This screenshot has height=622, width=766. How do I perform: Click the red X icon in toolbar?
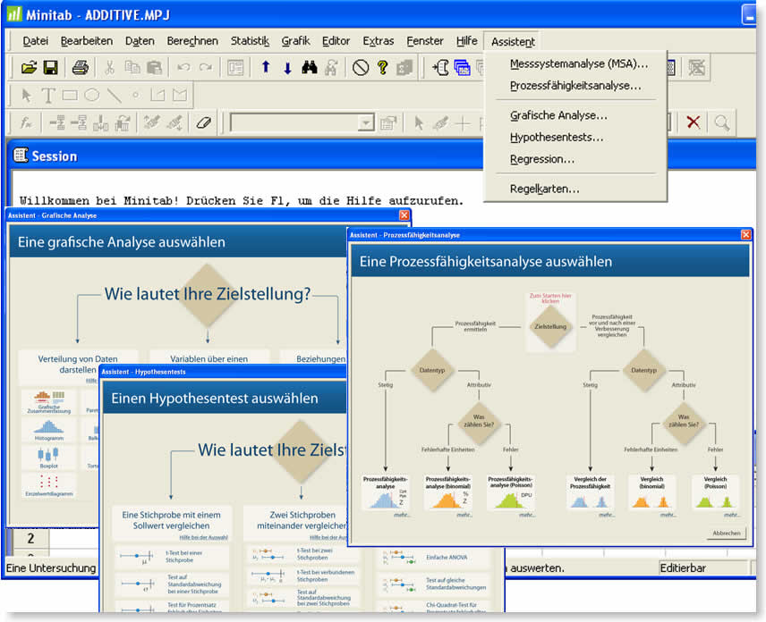[x=694, y=122]
